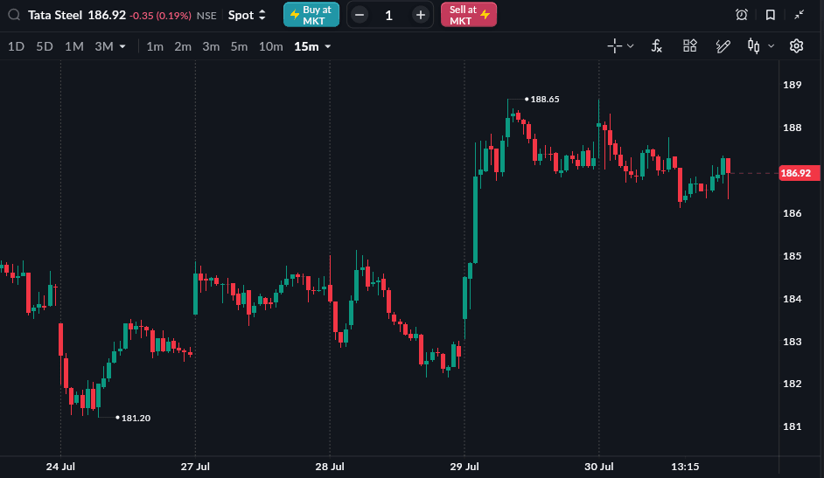Viewport: 824px width, 478px height.
Task: Open indicators fx menu
Action: point(656,46)
